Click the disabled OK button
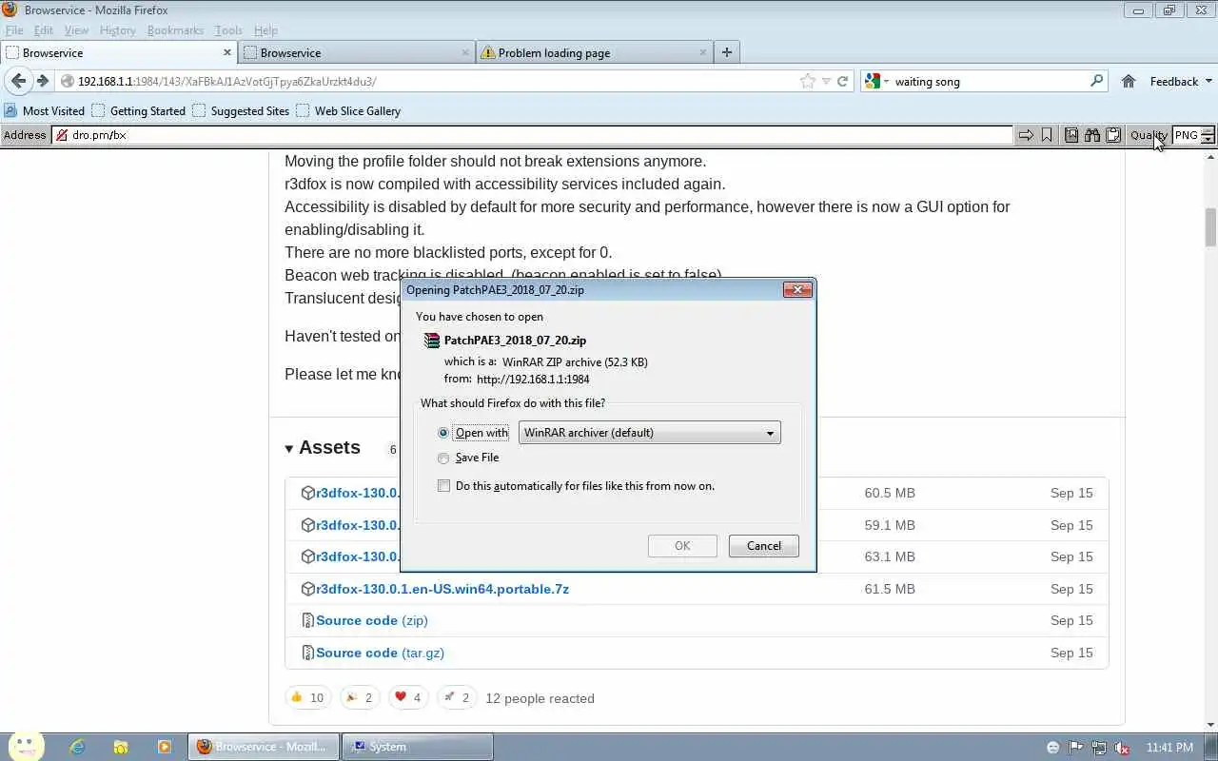The image size is (1218, 761). pos(682,546)
